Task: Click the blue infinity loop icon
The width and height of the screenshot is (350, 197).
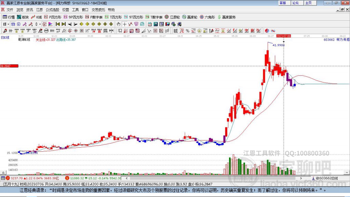Action: [x=273, y=31]
